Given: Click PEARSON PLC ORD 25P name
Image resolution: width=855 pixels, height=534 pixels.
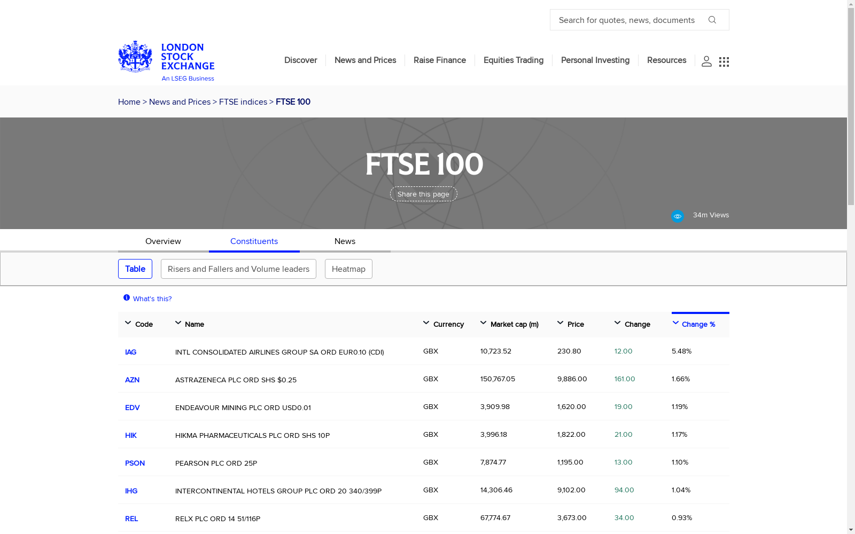Looking at the screenshot, I should point(216,463).
